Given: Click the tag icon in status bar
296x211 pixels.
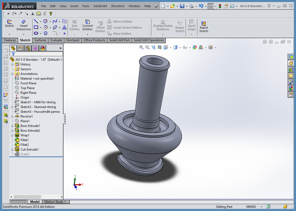Looking at the screenshot, I should pyautogui.click(x=285, y=207).
